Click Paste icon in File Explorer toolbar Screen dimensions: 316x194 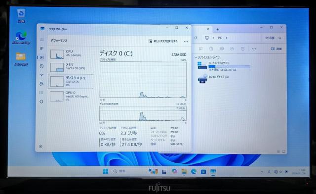(x=211, y=48)
